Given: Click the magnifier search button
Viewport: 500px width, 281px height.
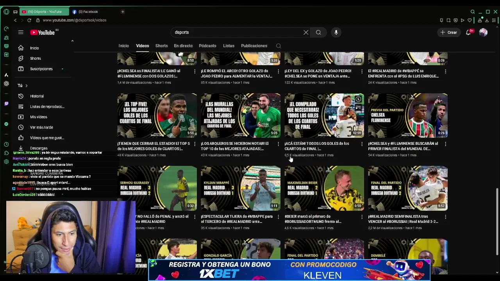Looking at the screenshot, I should [x=318, y=32].
